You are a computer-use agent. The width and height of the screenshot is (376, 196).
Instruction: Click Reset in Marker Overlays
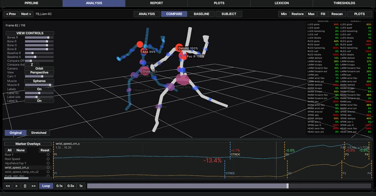[45, 150]
